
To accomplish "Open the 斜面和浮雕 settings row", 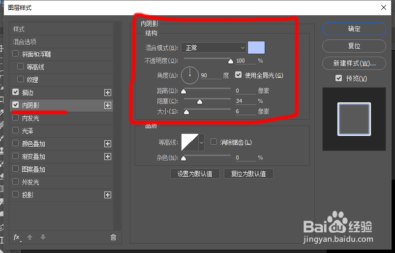I will coord(61,54).
